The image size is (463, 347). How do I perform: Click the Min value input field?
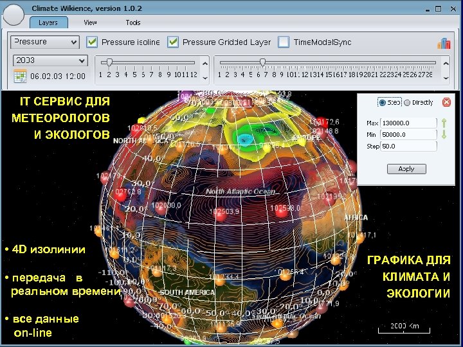[x=408, y=134]
